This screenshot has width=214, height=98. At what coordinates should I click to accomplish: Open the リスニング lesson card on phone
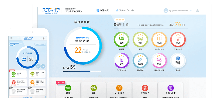(x=18, y=83)
